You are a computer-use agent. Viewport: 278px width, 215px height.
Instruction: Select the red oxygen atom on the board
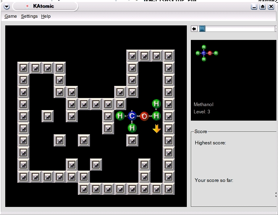tap(144, 116)
